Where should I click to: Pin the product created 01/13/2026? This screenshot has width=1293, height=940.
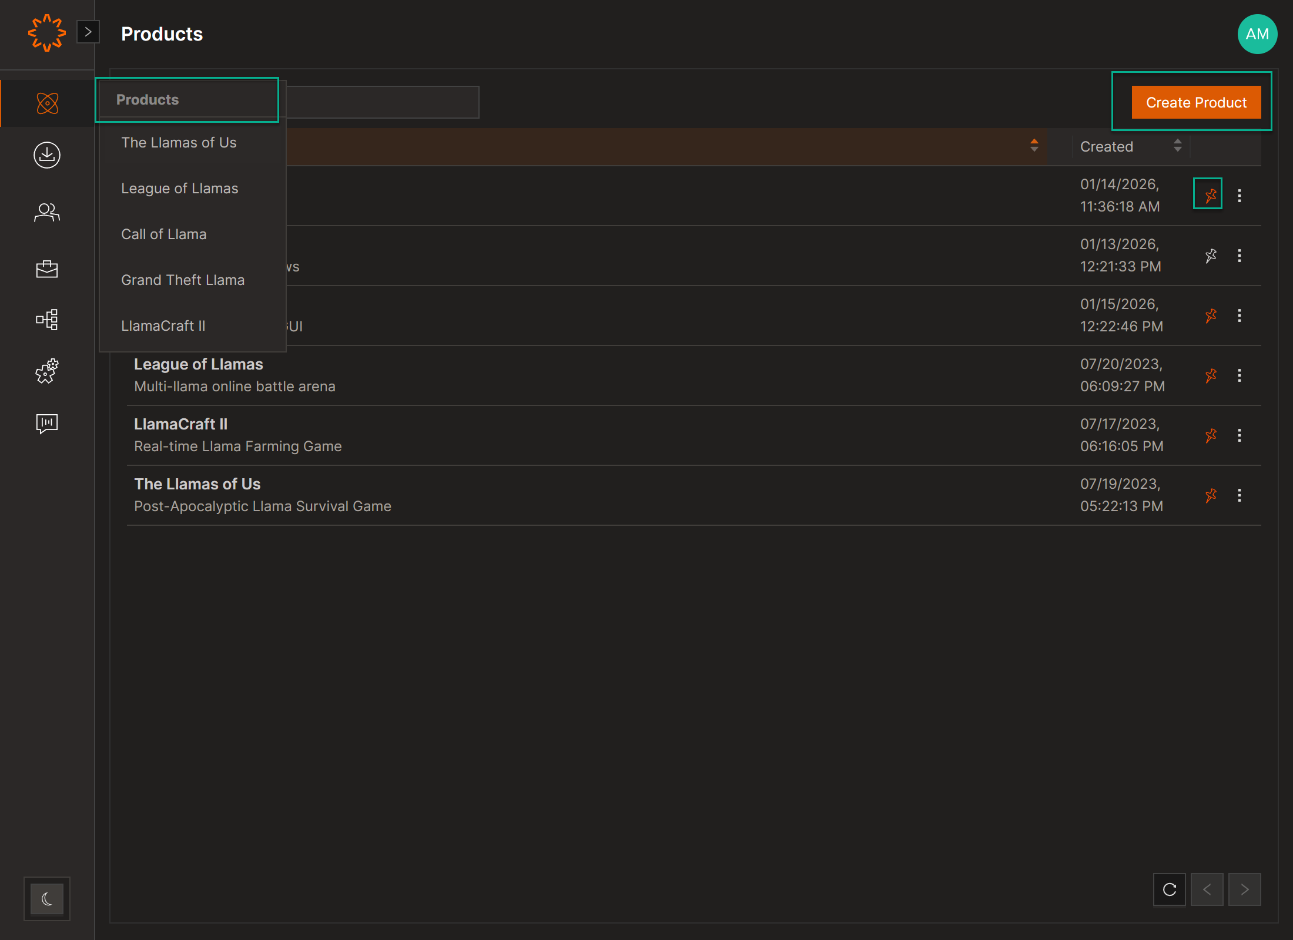pyautogui.click(x=1210, y=256)
